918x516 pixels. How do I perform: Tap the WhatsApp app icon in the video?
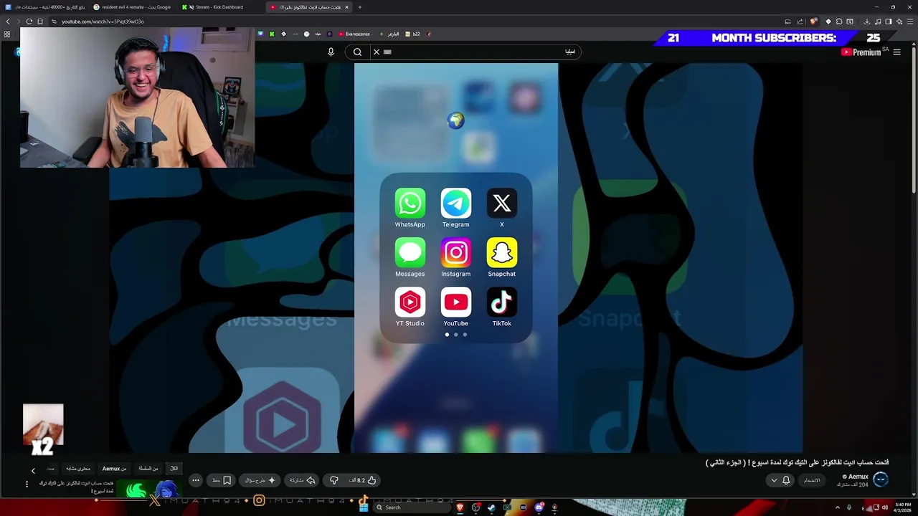tap(410, 204)
